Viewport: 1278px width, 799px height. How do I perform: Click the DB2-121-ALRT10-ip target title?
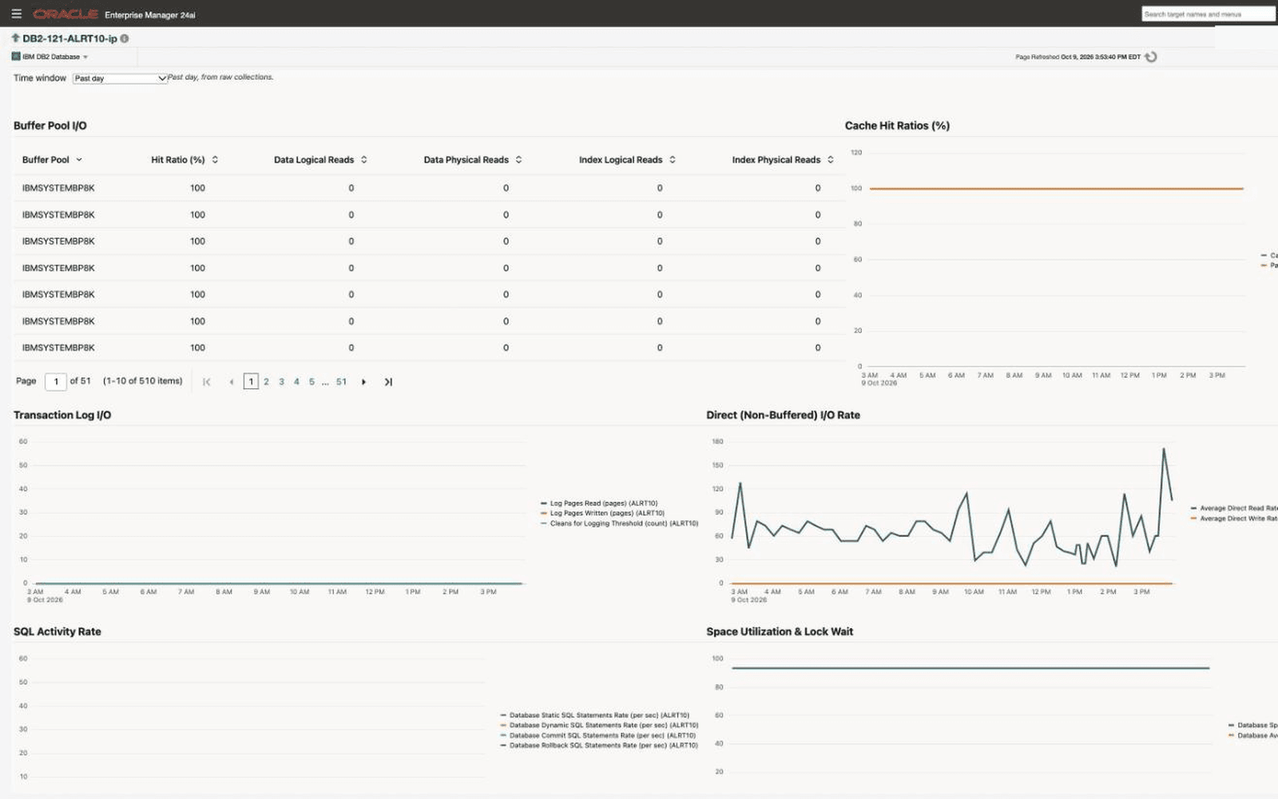point(69,38)
